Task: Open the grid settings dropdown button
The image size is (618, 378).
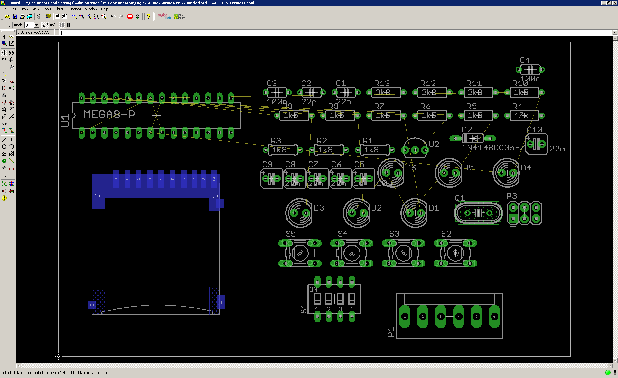Action: point(7,25)
